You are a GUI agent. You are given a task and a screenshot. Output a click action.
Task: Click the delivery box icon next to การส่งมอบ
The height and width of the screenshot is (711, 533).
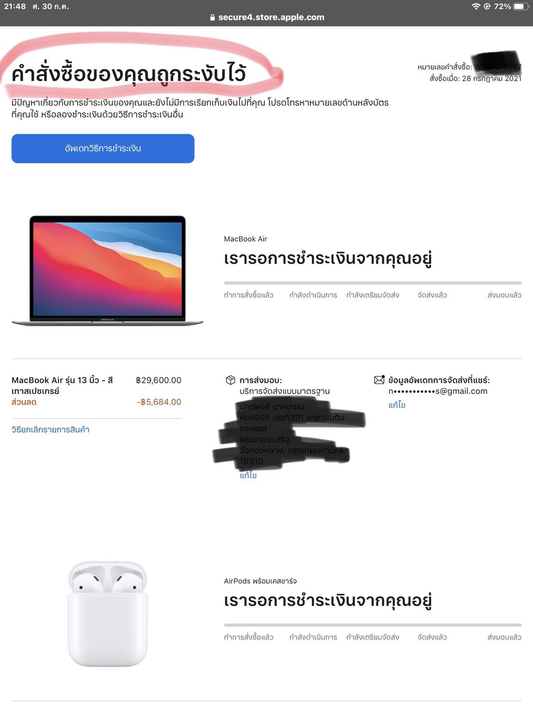230,380
